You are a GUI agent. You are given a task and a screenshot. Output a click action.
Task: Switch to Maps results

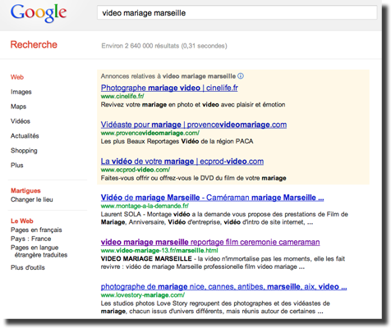18,107
